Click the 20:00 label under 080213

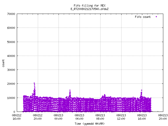163,119
